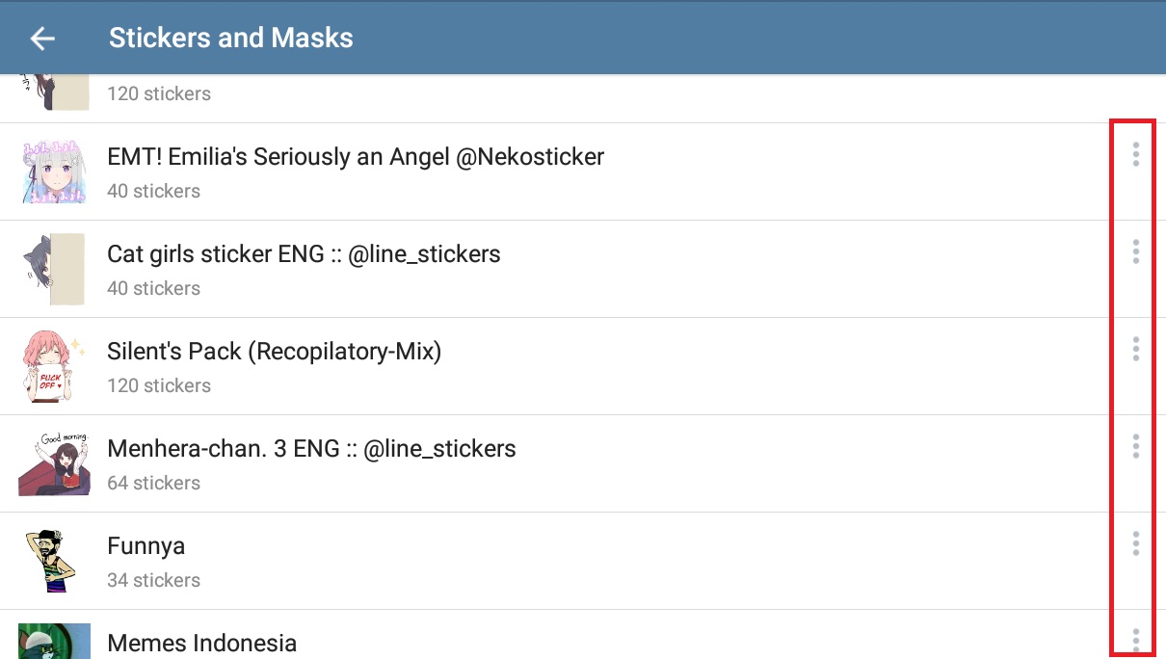Open more options for Memes Indonesia
This screenshot has height=659, width=1166.
click(1136, 639)
